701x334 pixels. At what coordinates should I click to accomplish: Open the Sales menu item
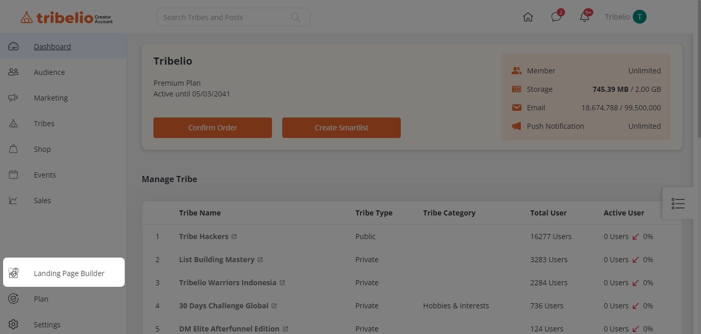click(x=63, y=201)
